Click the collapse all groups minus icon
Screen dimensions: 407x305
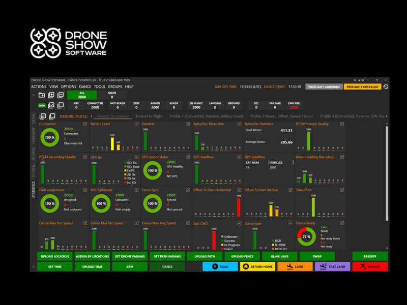(61, 95)
